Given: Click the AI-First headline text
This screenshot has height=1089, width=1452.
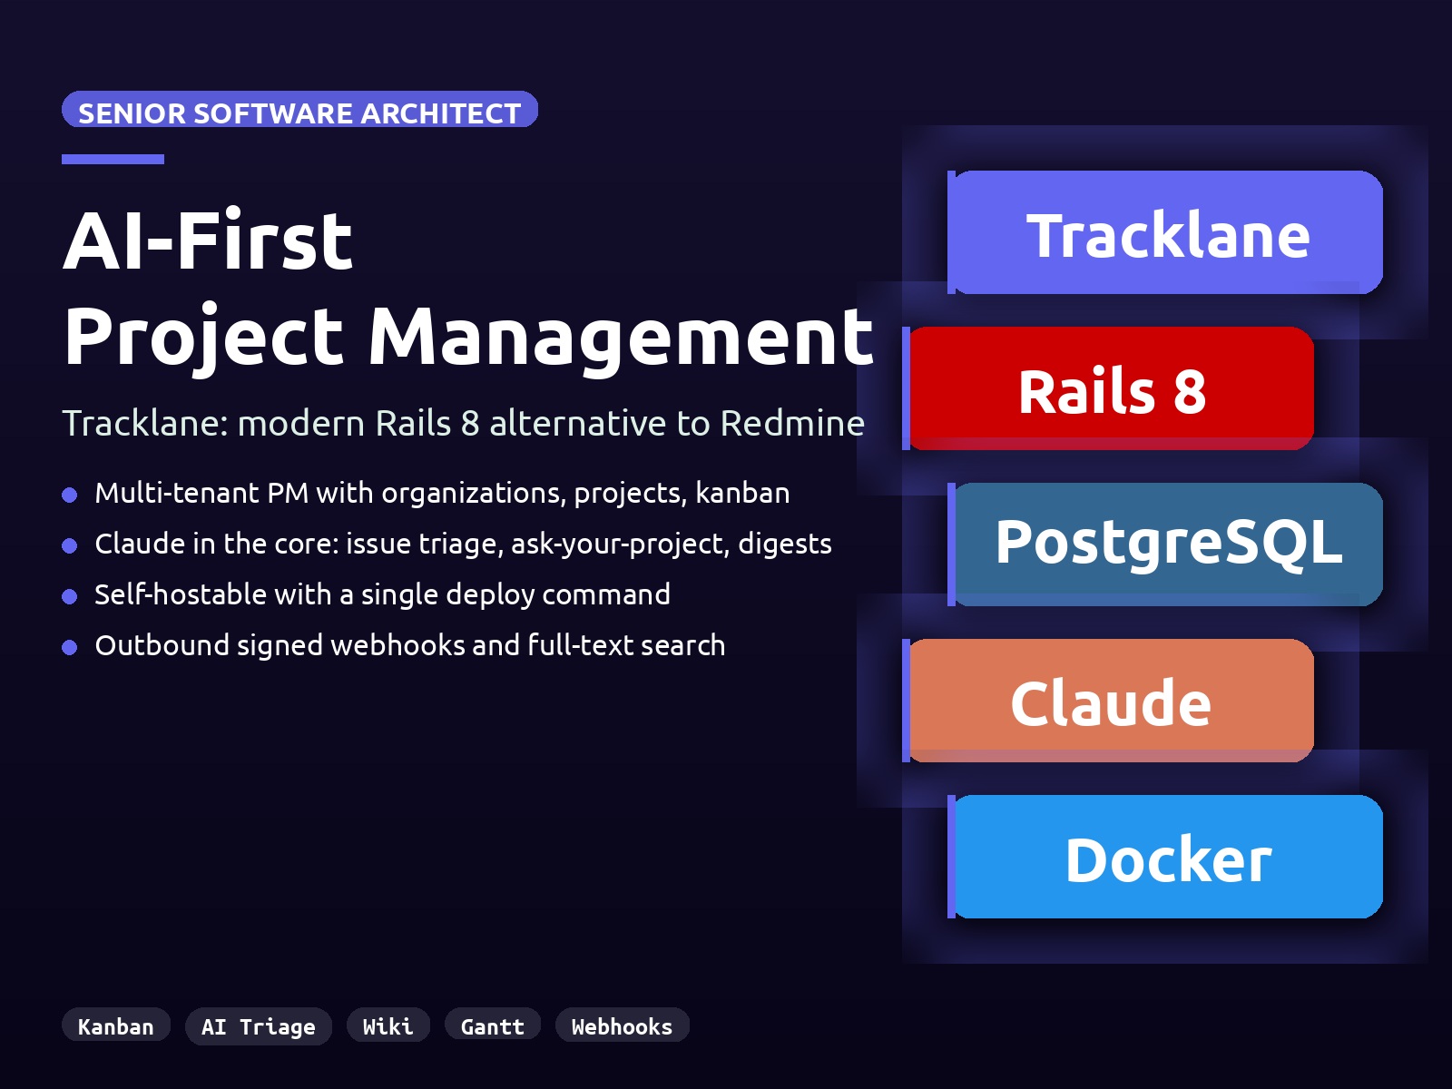Looking at the screenshot, I should click(208, 241).
